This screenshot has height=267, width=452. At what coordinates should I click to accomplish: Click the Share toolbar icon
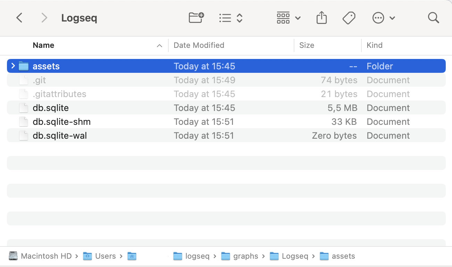(x=322, y=18)
